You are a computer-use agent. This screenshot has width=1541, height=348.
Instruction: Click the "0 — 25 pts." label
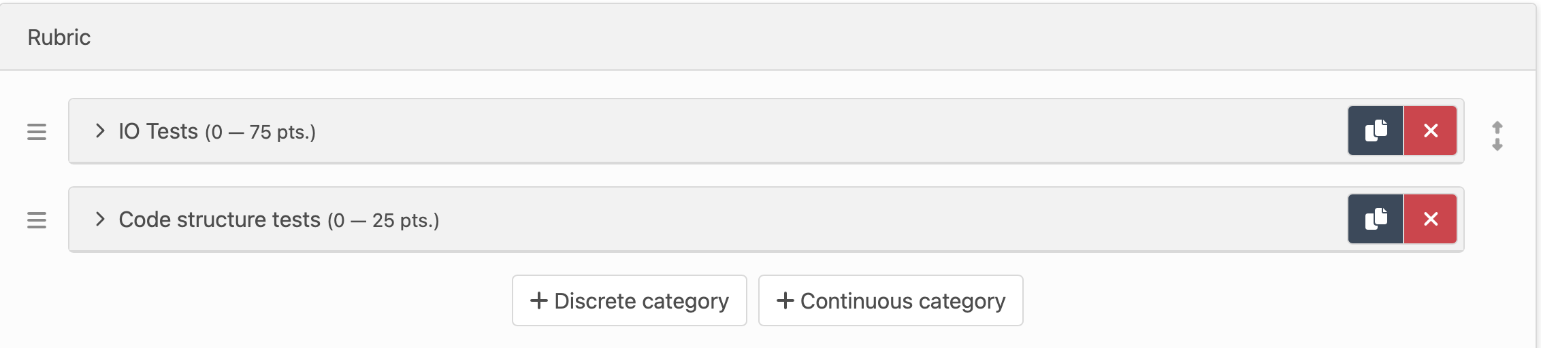pos(383,220)
